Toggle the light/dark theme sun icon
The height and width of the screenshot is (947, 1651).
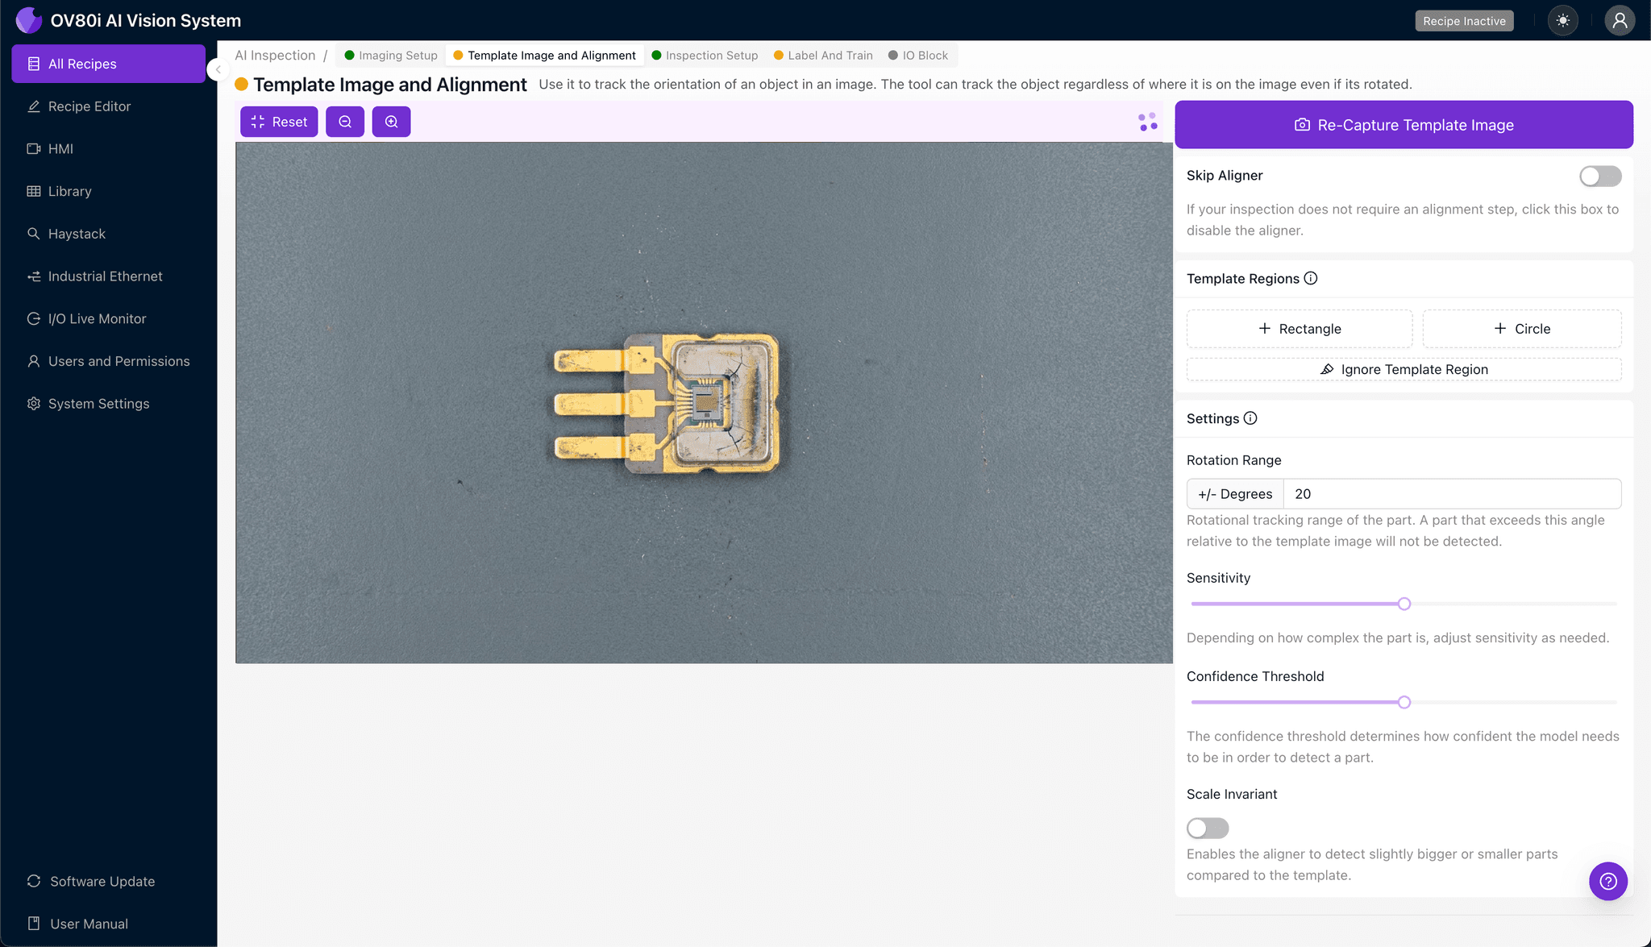click(x=1563, y=21)
